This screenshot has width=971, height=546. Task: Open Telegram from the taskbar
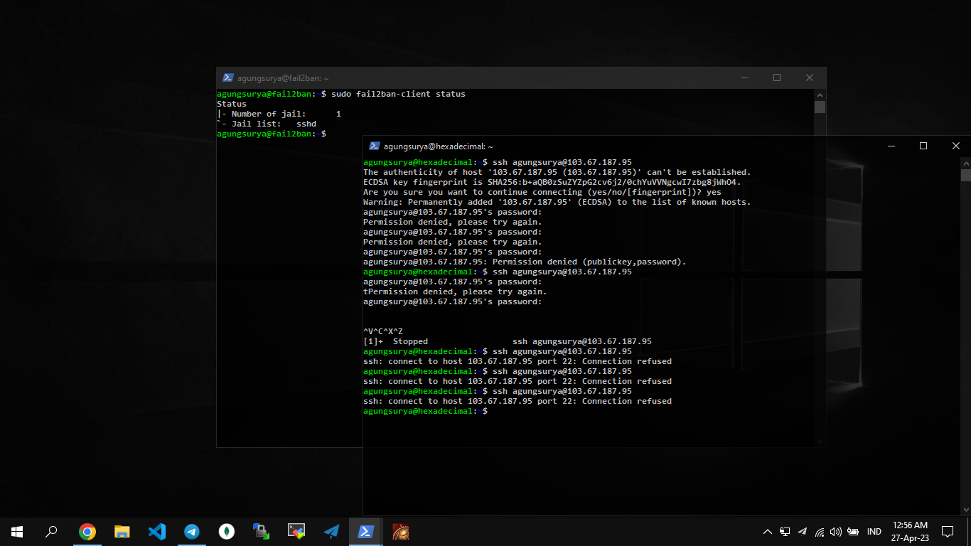click(x=192, y=531)
